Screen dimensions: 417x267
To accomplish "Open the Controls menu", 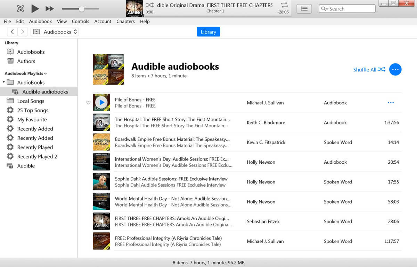I will click(x=81, y=21).
